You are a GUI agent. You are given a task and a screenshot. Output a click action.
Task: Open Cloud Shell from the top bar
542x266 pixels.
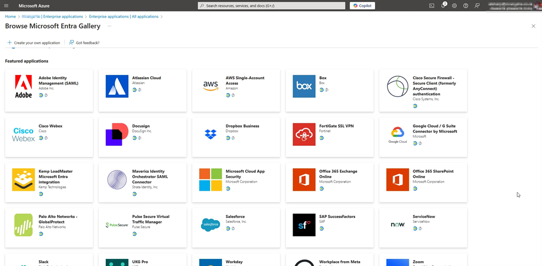(432, 5)
